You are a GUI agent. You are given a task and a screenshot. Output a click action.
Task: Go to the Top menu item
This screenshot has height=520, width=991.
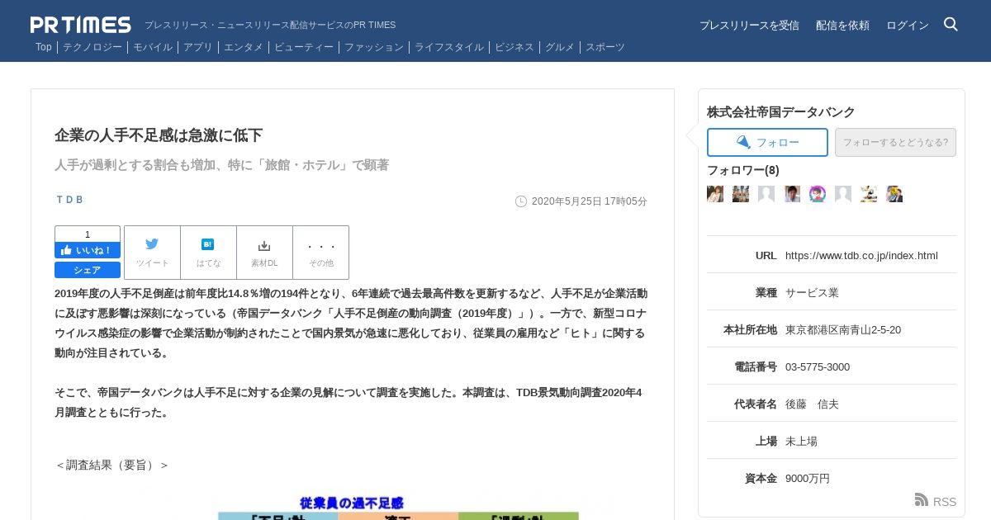[44, 47]
